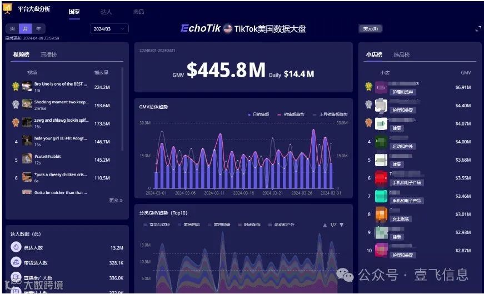Select the 直播榜 tab
The height and width of the screenshot is (294, 484).
(x=49, y=54)
